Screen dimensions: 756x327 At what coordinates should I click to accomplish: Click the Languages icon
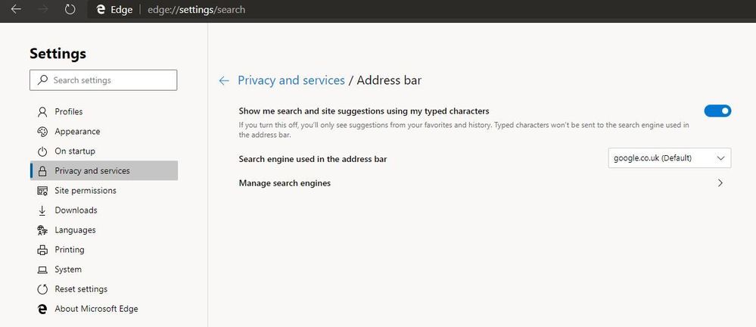coord(42,231)
